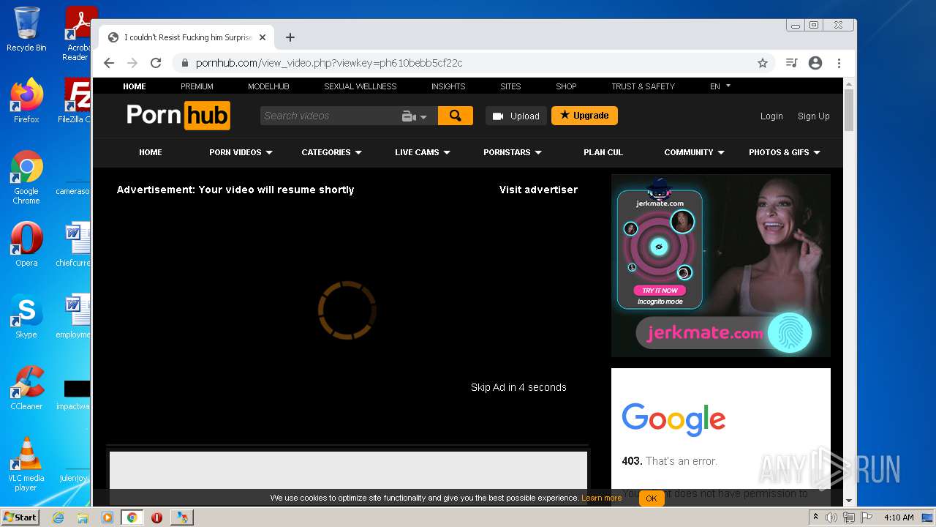Screen dimensions: 936x527
Task: Expand the CATEGORIES menu
Action: click(331, 152)
